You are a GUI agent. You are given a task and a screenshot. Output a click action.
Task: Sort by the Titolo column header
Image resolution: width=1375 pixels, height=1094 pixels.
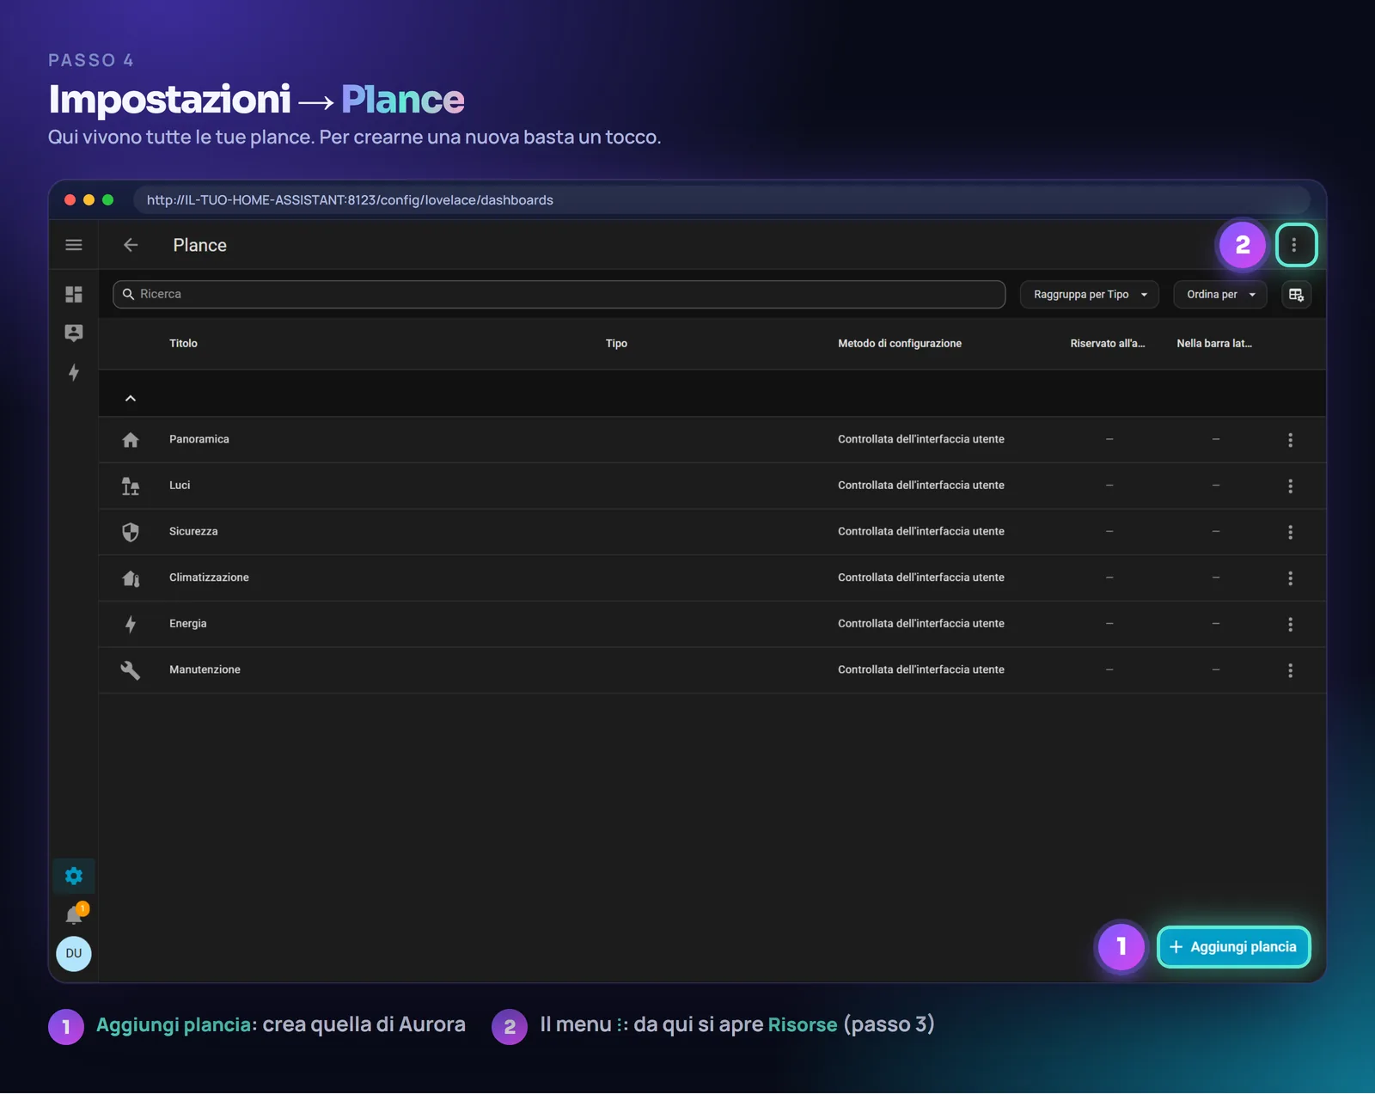pyautogui.click(x=183, y=344)
